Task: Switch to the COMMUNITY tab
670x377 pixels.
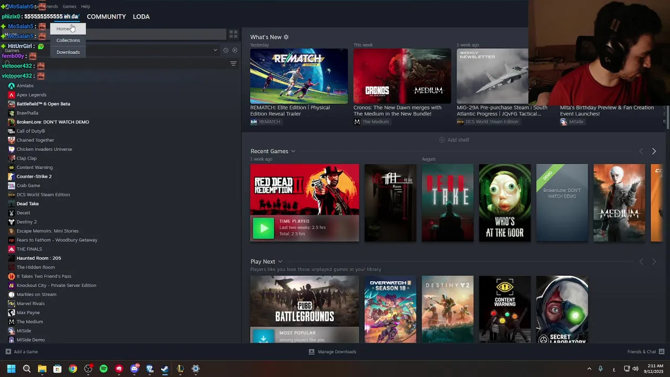Action: point(106,17)
